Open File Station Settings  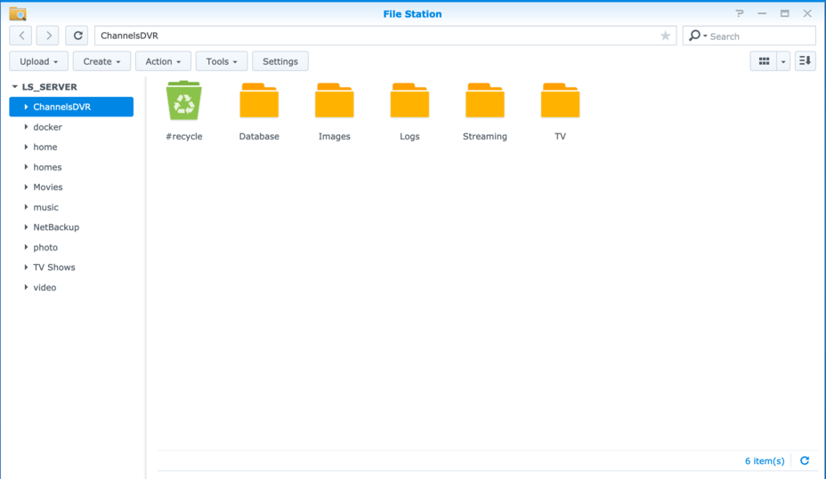point(280,61)
